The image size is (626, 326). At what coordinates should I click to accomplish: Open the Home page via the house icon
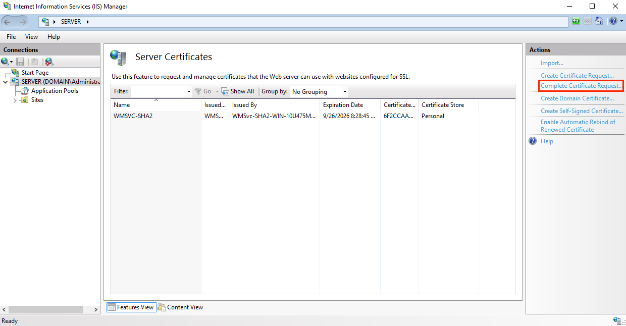pos(599,21)
